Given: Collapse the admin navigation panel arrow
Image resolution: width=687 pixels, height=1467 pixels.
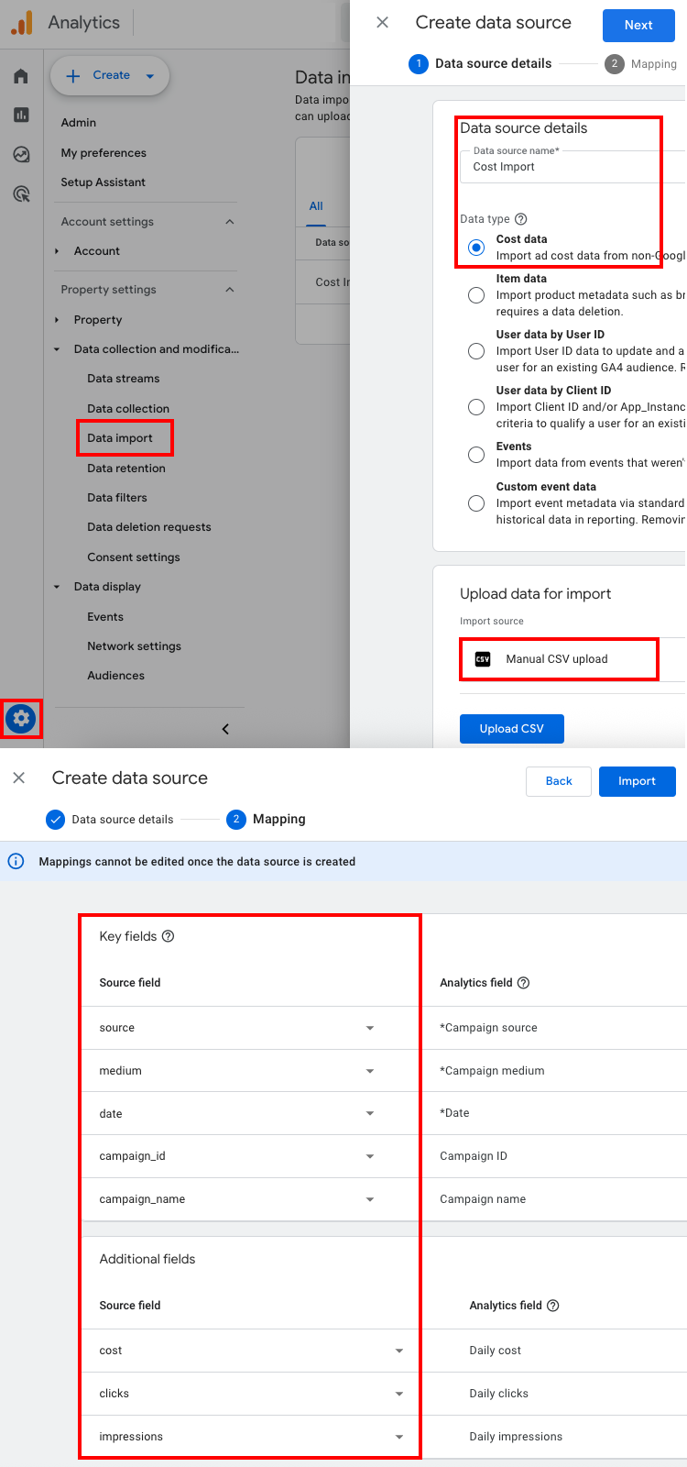Looking at the screenshot, I should tap(225, 729).
